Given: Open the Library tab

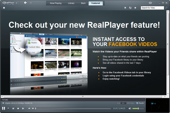Looking at the screenshot, I should 71,3.
